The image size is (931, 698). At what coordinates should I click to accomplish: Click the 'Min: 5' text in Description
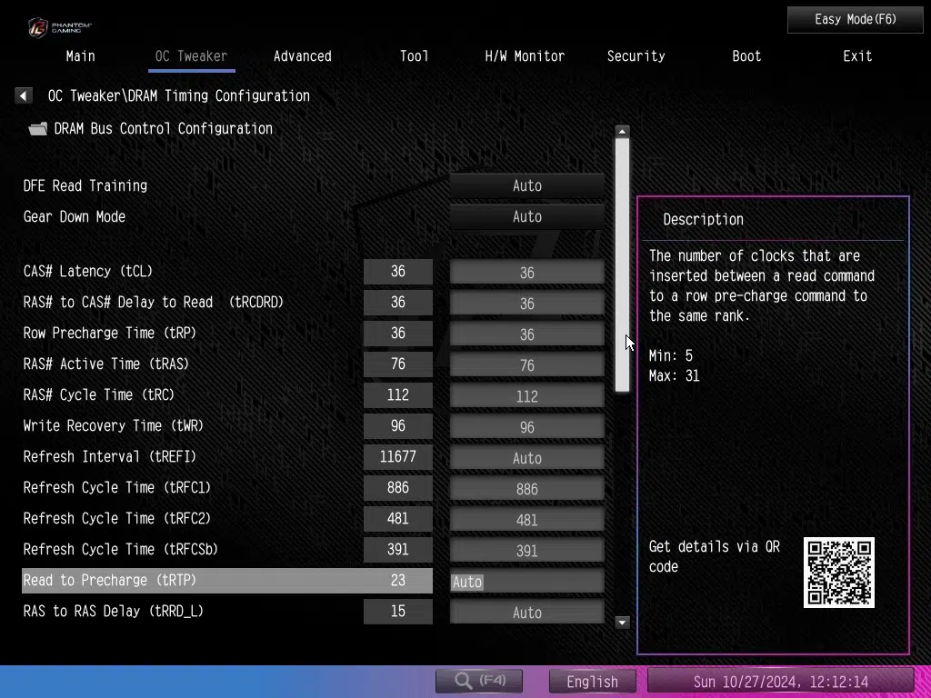point(670,356)
